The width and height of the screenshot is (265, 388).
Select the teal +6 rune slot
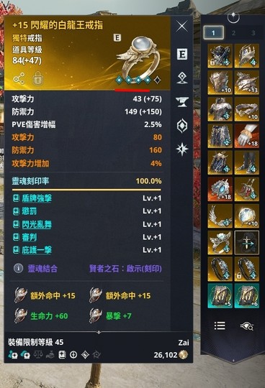[247, 296]
